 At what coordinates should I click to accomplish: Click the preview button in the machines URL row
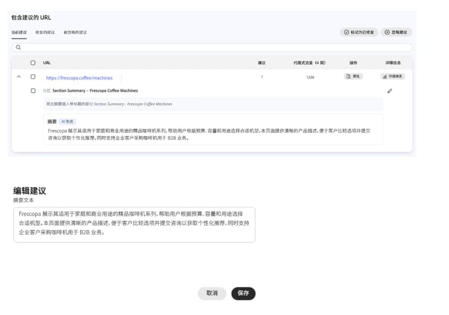tap(353, 77)
